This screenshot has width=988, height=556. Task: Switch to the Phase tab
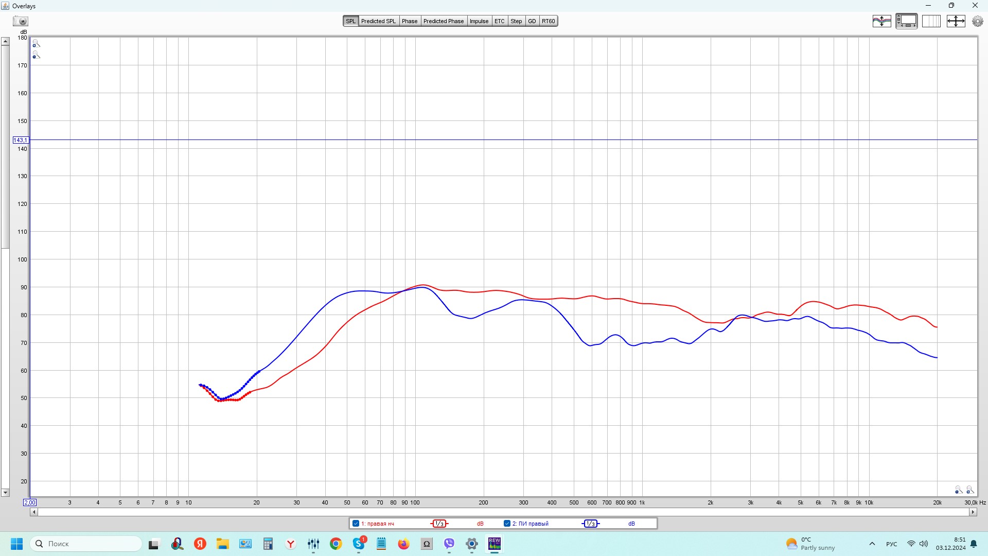tap(410, 21)
